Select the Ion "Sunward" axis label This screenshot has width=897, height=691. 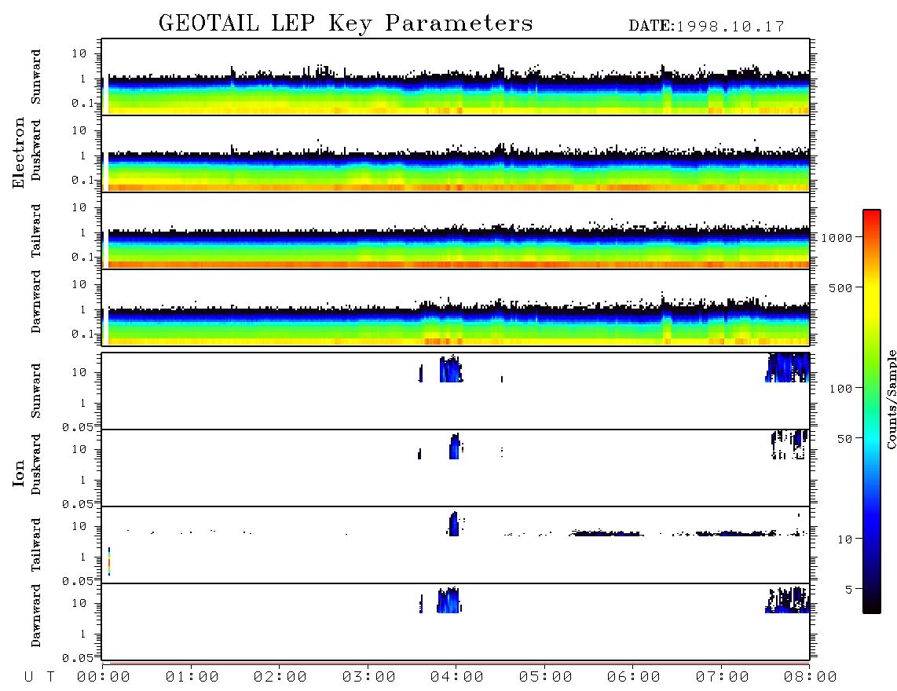[36, 391]
